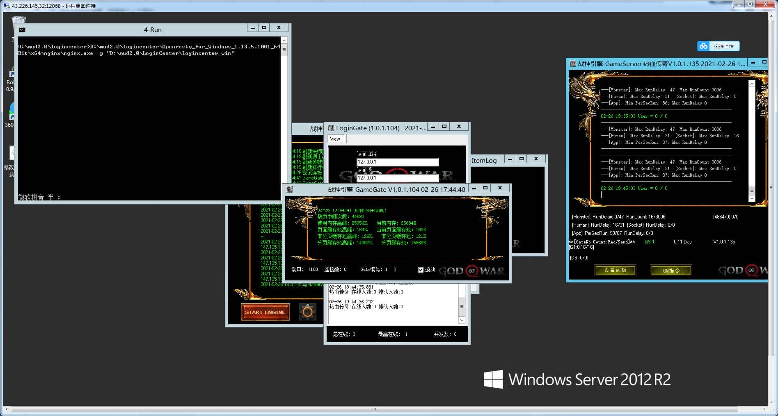The width and height of the screenshot is (778, 416).
Task: Click the GS-1 label in GameServer
Action: click(649, 242)
